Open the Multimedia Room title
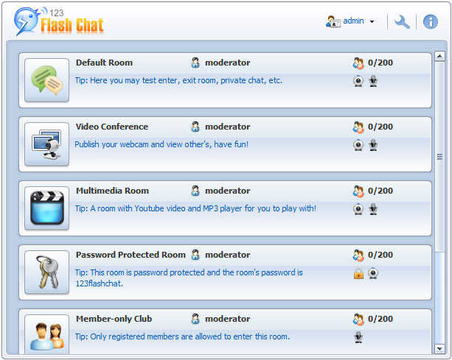This screenshot has width=452, height=360. (112, 191)
